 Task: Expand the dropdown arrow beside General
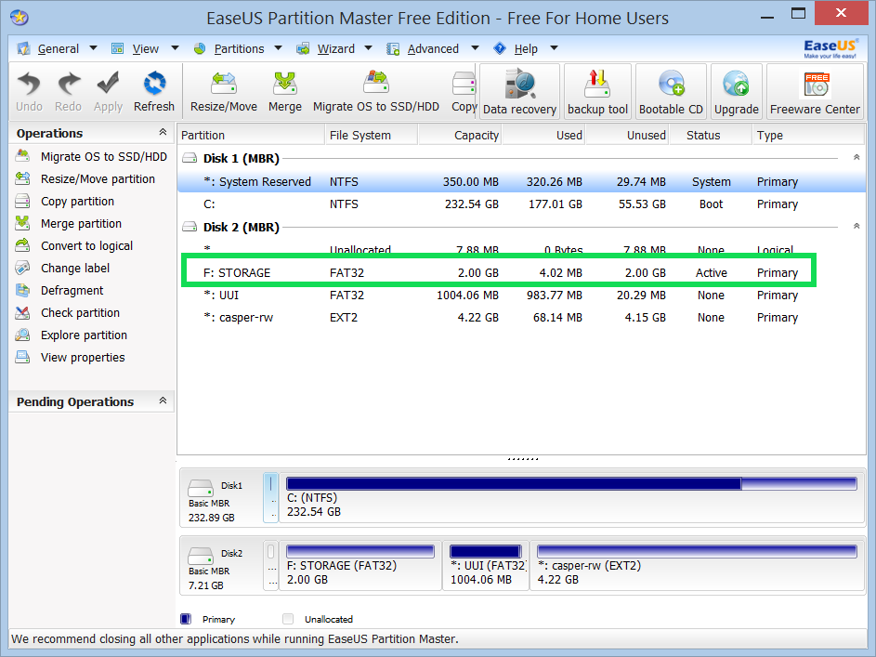point(93,48)
